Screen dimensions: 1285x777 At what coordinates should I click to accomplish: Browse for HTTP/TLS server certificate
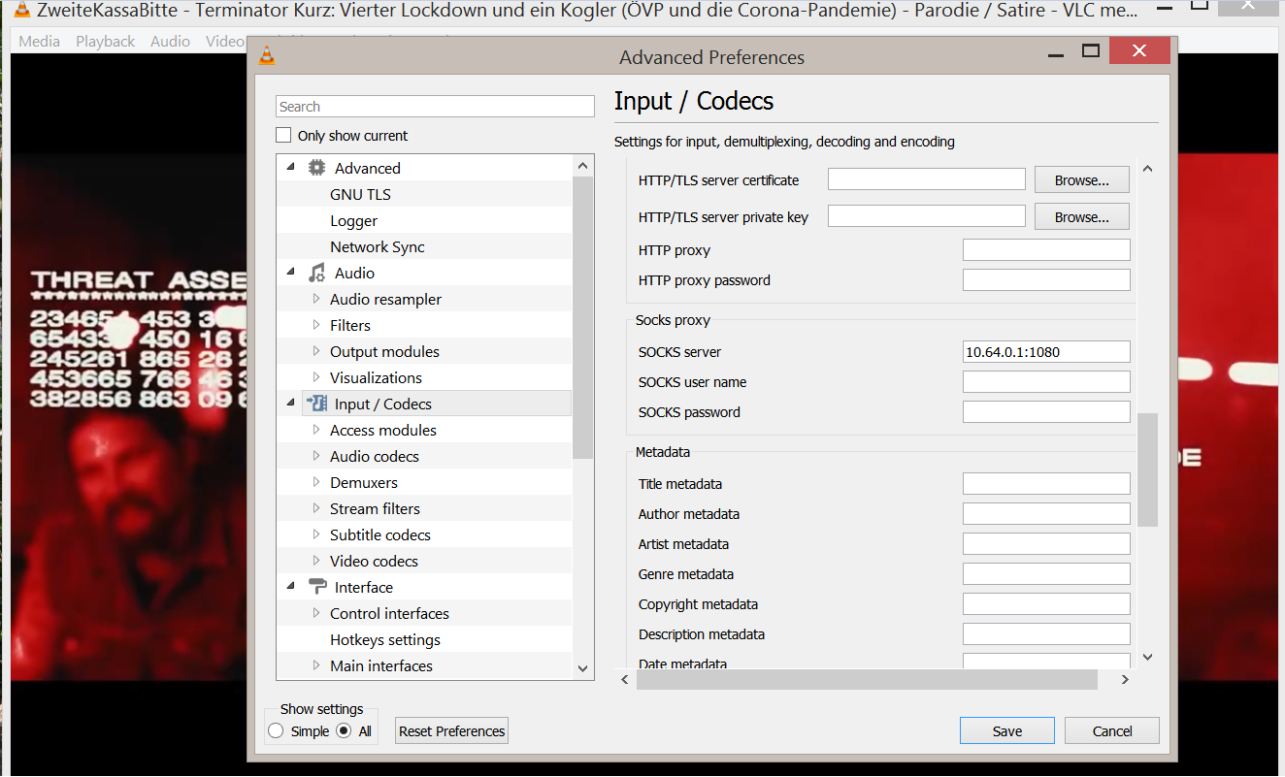click(x=1082, y=179)
